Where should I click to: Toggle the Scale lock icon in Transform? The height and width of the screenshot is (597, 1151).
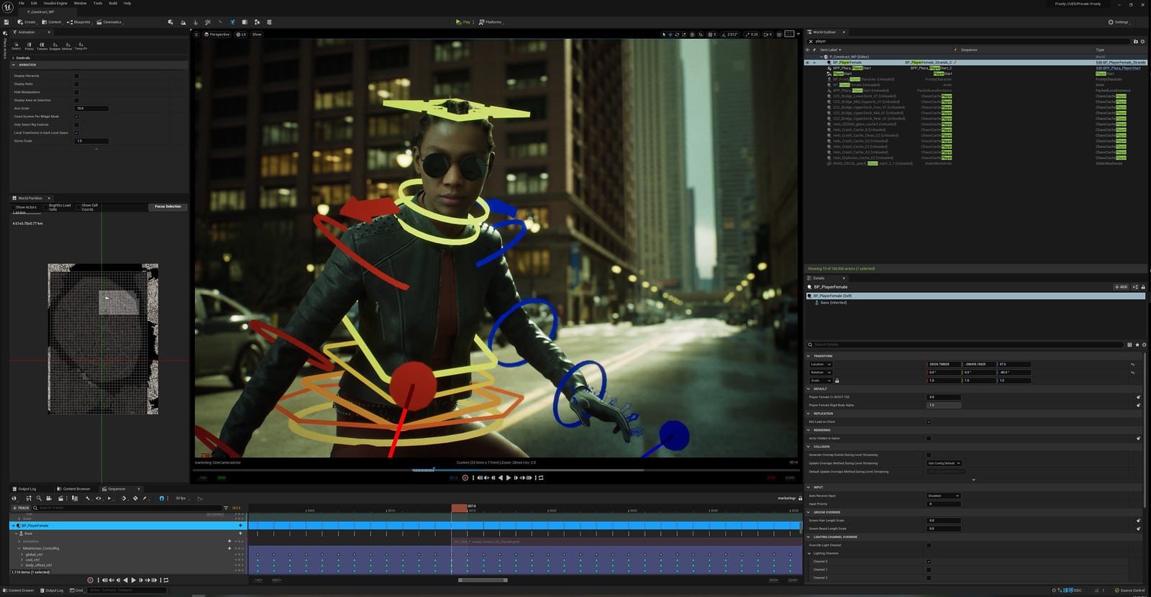tap(837, 380)
